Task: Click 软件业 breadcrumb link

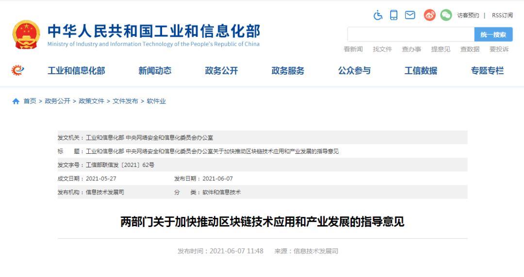Action: coord(156,101)
